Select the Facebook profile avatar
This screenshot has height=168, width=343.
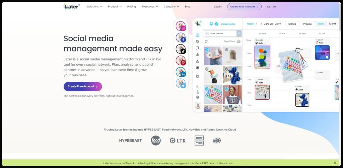pos(181,37)
